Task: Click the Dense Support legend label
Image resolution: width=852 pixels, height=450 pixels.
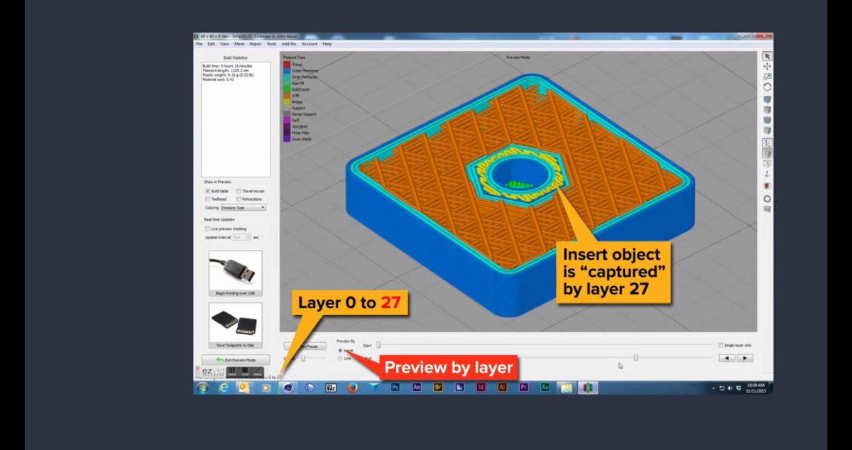Action: pos(304,114)
